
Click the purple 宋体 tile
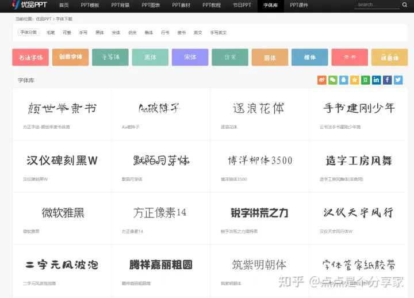(190, 57)
